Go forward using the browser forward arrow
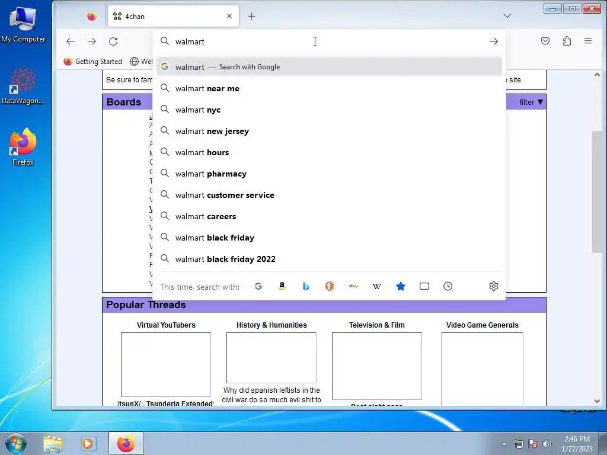607x455 pixels. (x=92, y=41)
